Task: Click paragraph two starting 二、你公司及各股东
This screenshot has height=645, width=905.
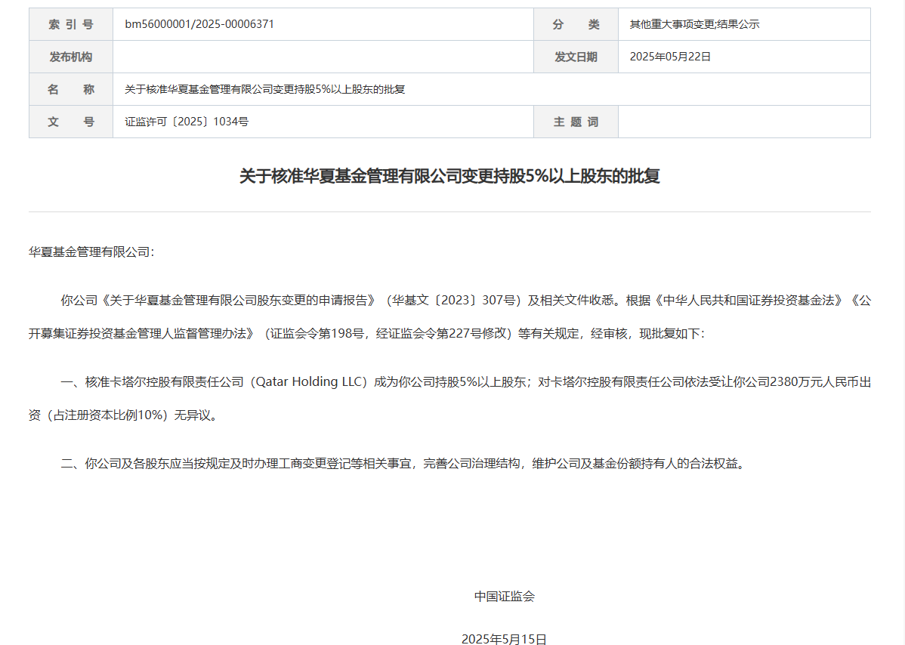Action: point(403,463)
